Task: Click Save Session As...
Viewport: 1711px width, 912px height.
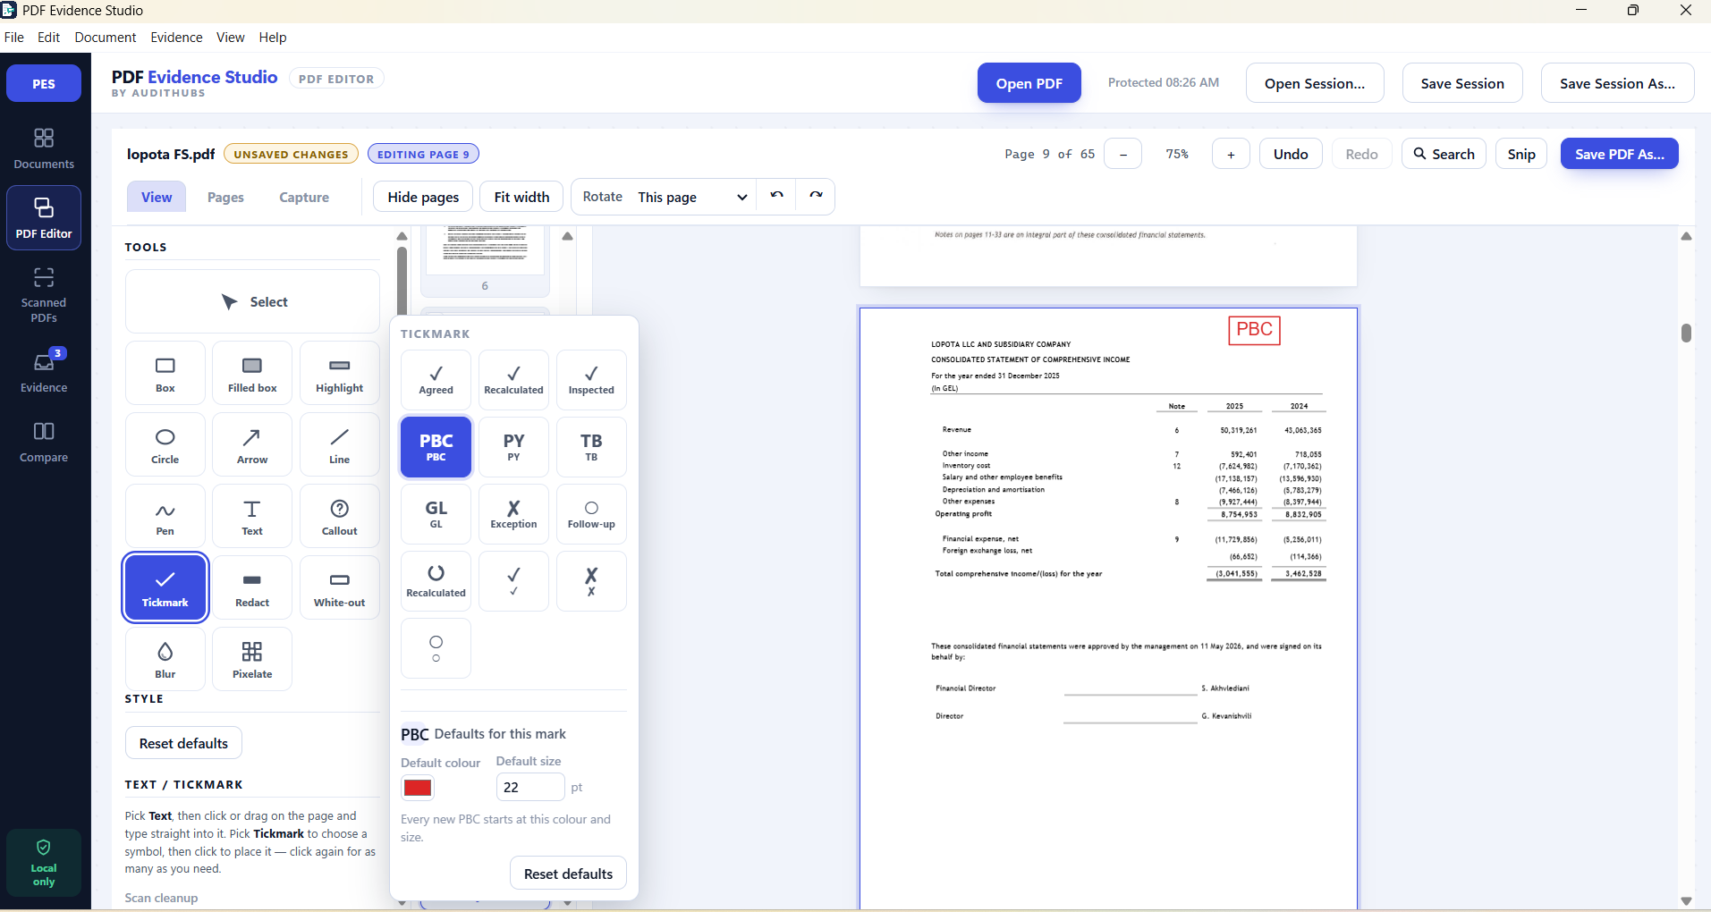Action: point(1617,83)
